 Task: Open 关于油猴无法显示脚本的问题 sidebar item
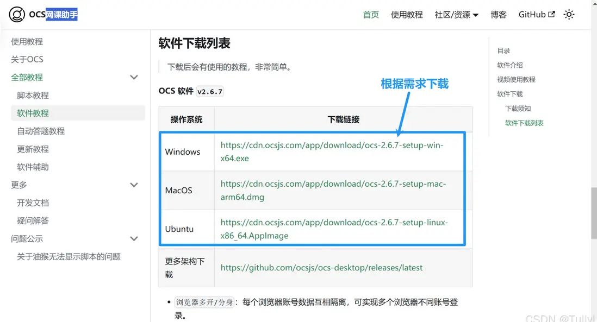point(69,257)
